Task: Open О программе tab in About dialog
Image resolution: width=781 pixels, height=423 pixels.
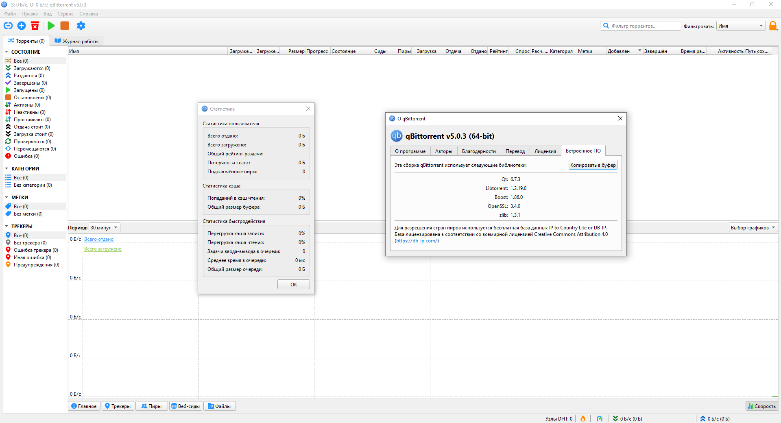Action: [x=410, y=151]
